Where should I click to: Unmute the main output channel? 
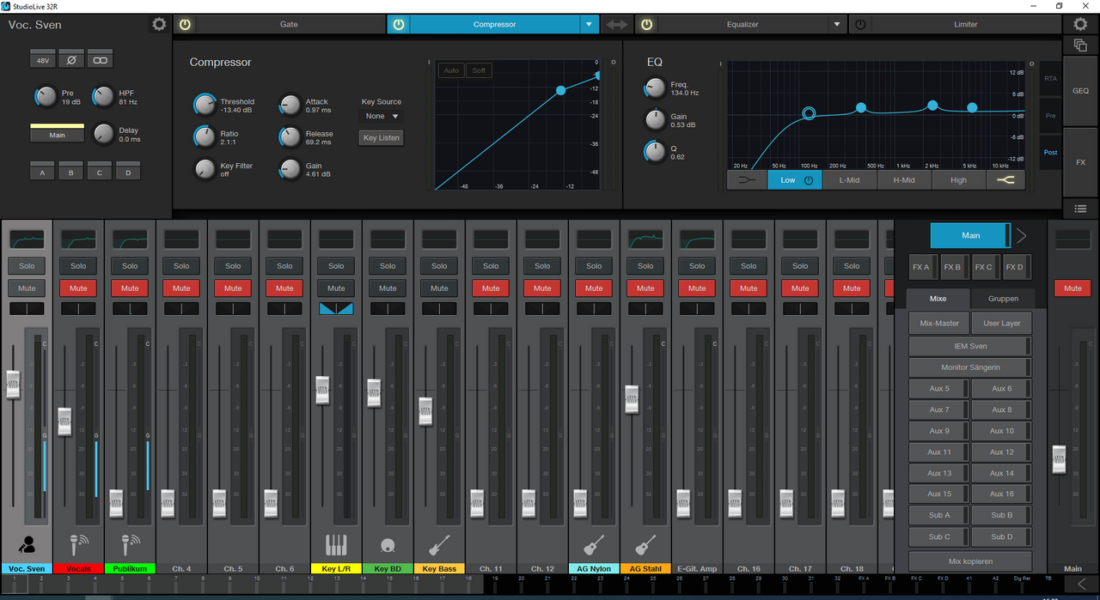1072,288
